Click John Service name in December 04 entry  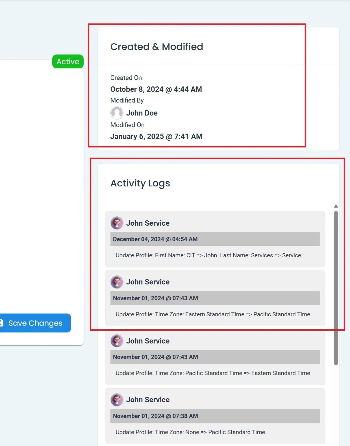click(148, 223)
